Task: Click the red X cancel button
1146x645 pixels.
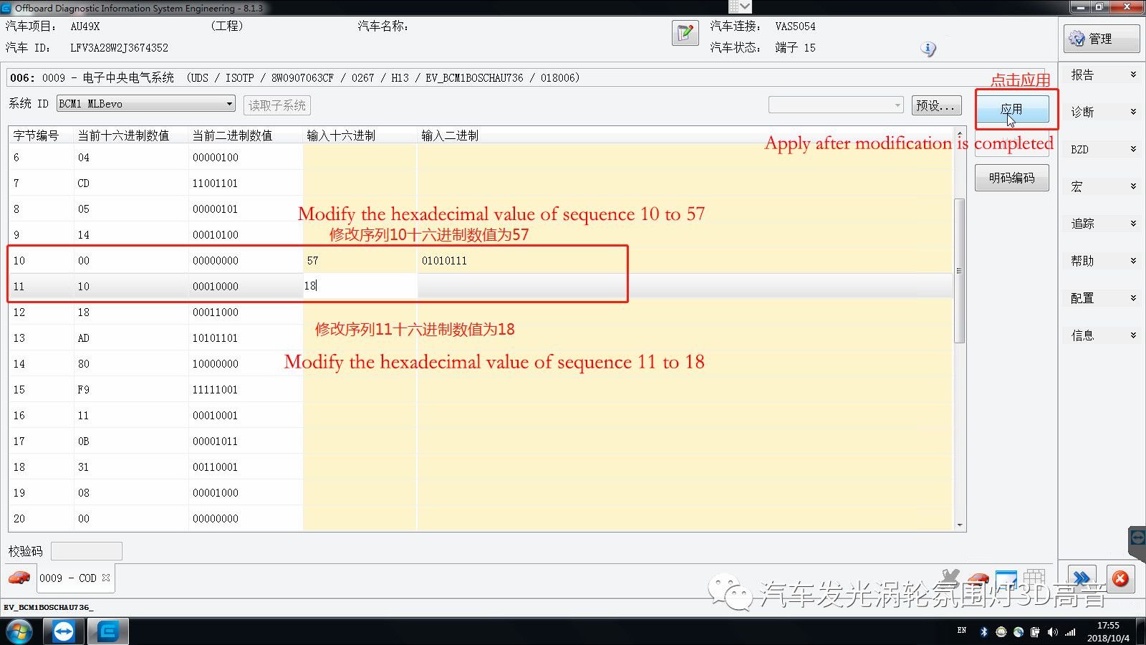Action: [1120, 578]
